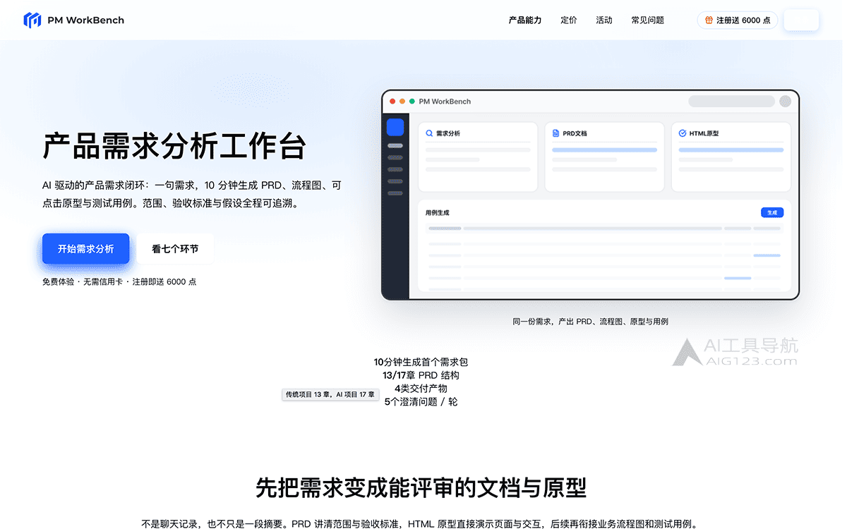Click the PM WorkBench logo icon
Screen dimensions: 847x529
[32, 20]
